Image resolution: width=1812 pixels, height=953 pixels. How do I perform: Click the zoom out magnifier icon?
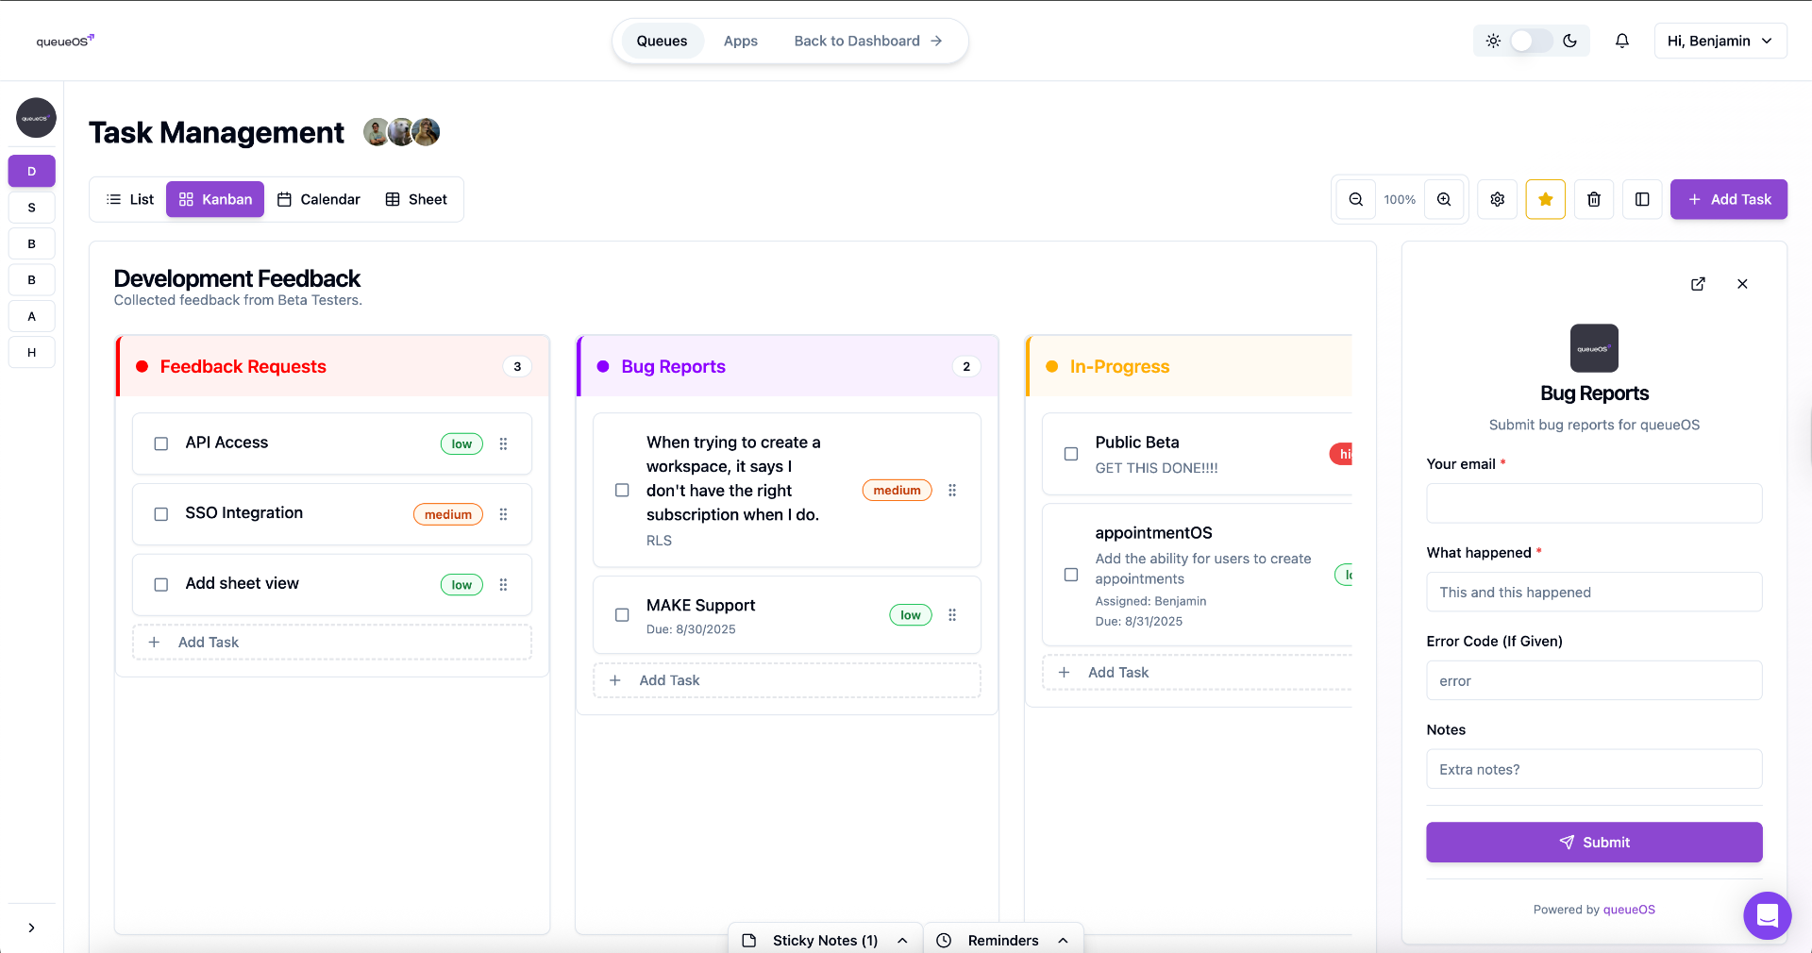(1355, 199)
